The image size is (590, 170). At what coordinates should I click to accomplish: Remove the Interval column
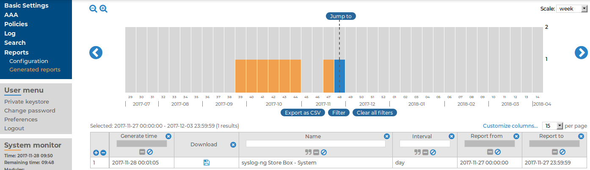click(x=452, y=136)
